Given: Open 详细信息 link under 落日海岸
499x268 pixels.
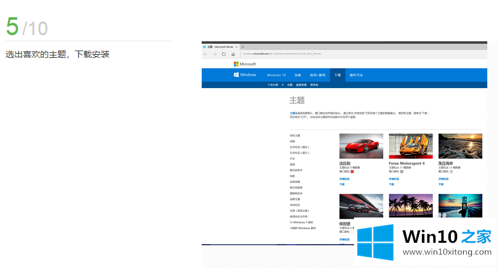Looking at the screenshot, I should tap(443, 179).
